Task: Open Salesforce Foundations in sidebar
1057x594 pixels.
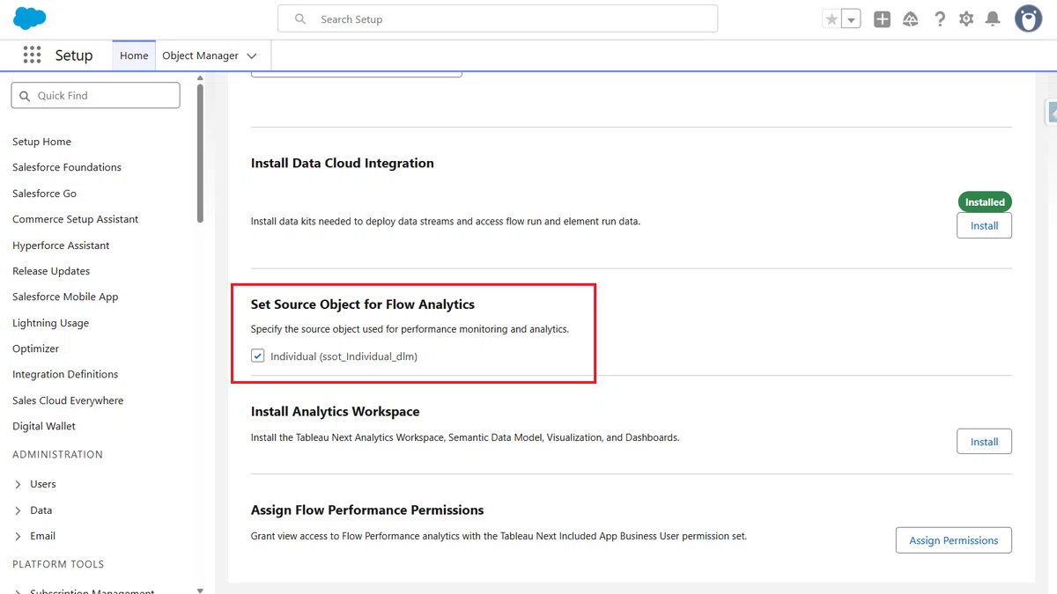Action: coord(67,167)
